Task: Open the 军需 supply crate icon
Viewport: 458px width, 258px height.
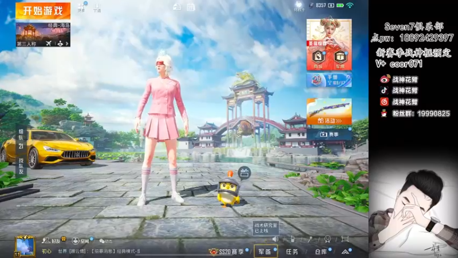Action: (340, 59)
